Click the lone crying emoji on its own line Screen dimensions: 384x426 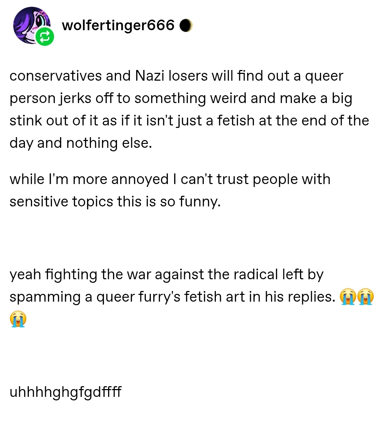pos(18,319)
